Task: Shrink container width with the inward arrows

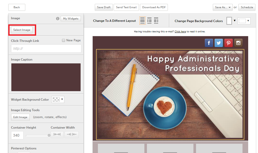Action: tap(72, 135)
